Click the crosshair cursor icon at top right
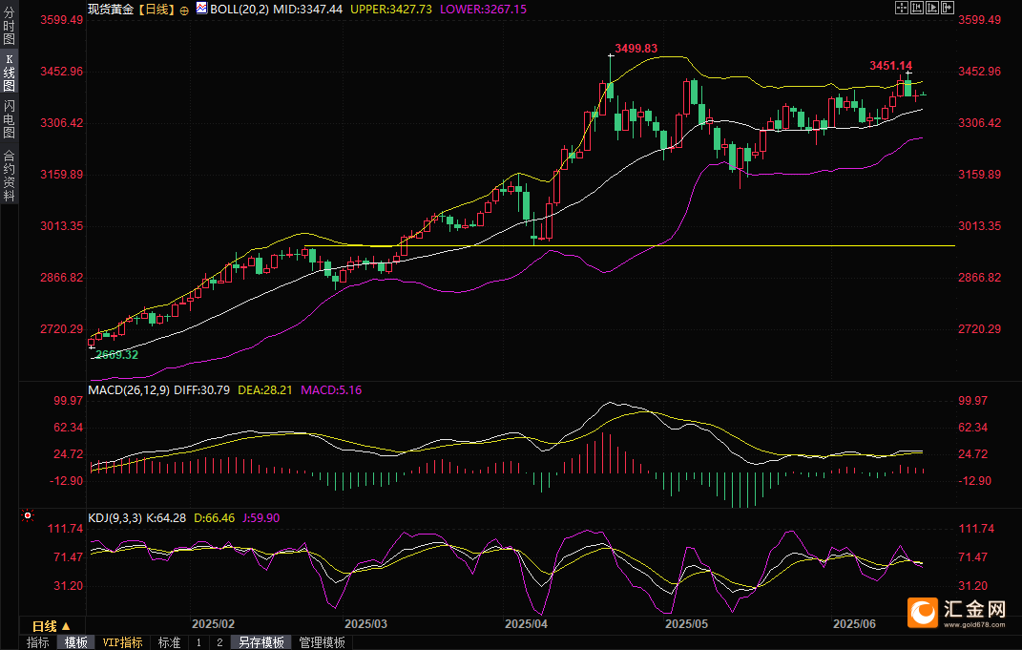Viewport: 1022px width, 650px height. click(x=901, y=8)
